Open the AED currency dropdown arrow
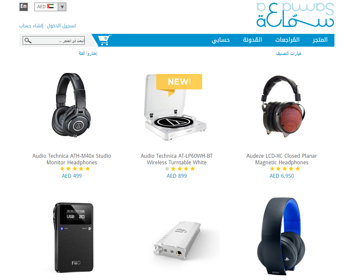 62,7
